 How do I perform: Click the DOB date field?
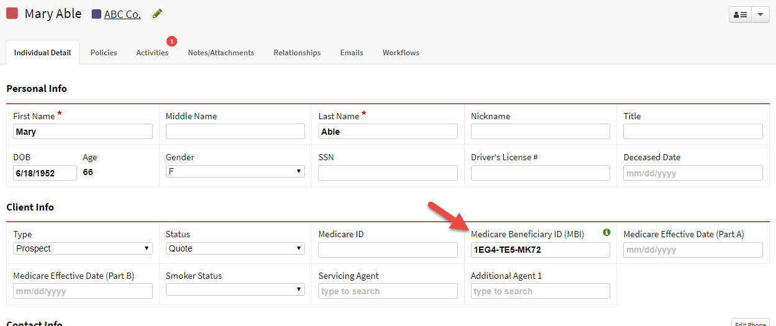click(x=45, y=173)
